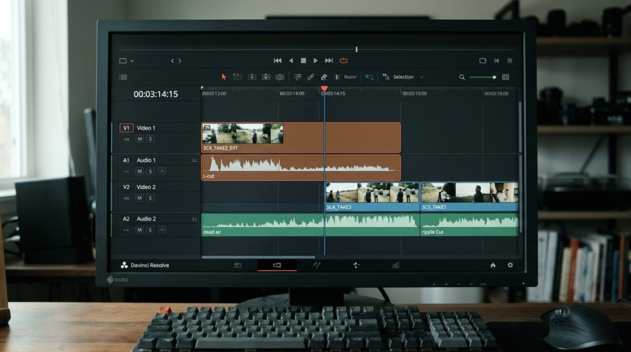Click the Selection label in toolbar

pyautogui.click(x=403, y=77)
